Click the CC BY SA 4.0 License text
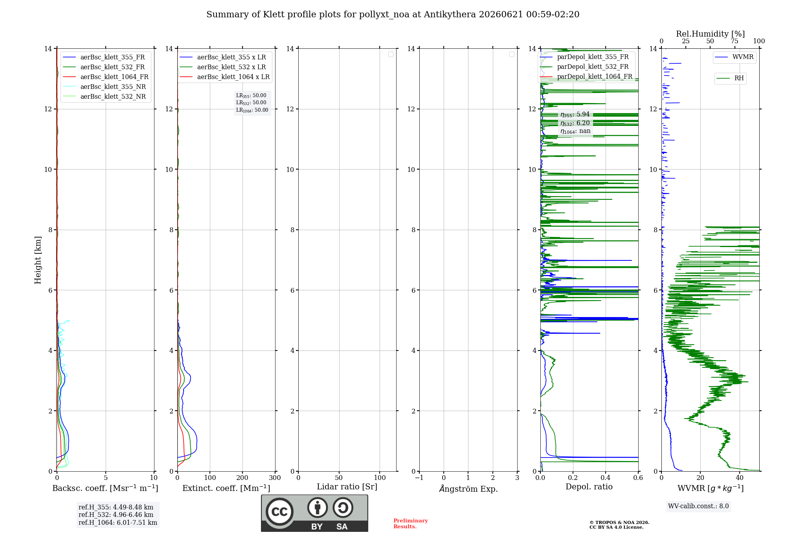Image resolution: width=786 pixels, height=535 pixels. [616, 527]
